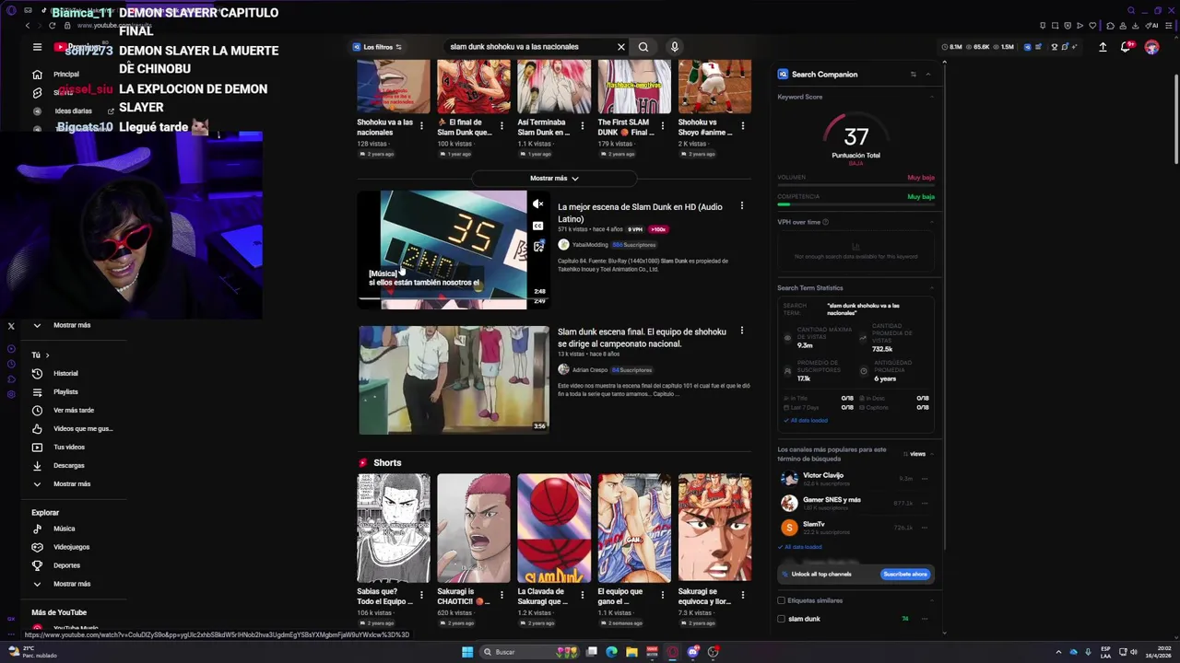Open Gamer SNES y más channel
Viewport: 1180px width, 663px height.
click(x=832, y=500)
